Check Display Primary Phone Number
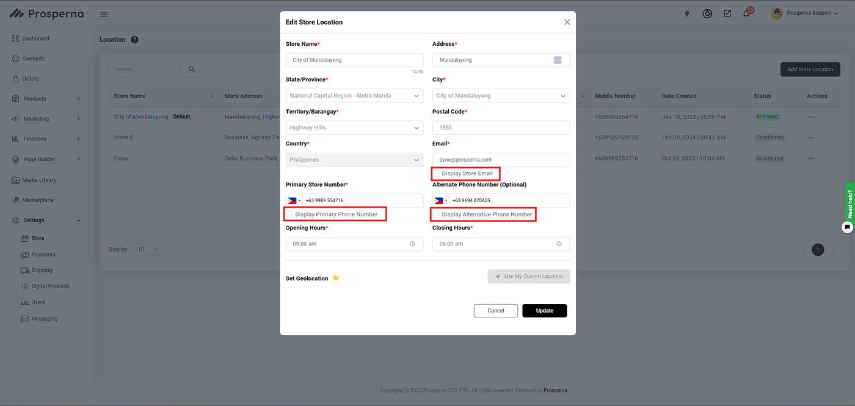The image size is (855, 406). pos(290,214)
